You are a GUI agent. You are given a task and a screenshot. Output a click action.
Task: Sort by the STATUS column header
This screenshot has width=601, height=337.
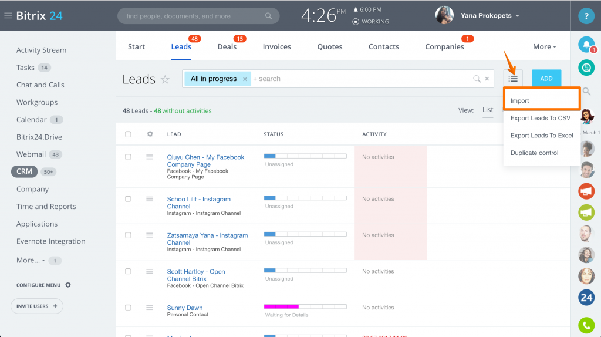point(274,134)
